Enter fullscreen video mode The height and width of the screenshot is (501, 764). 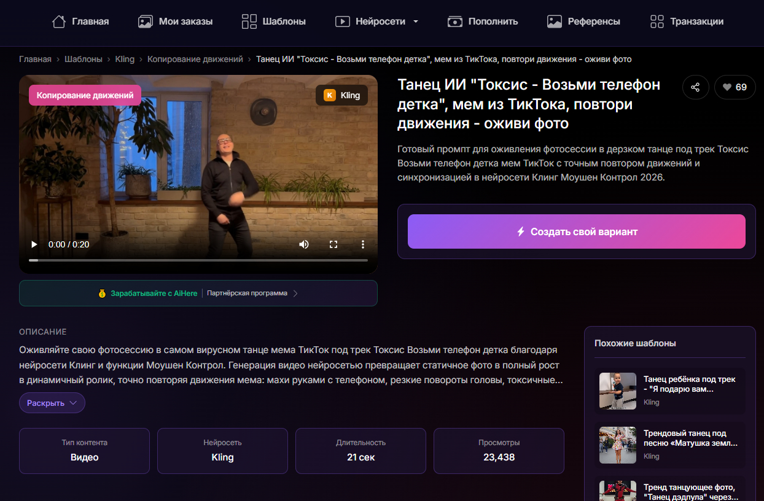(x=333, y=244)
